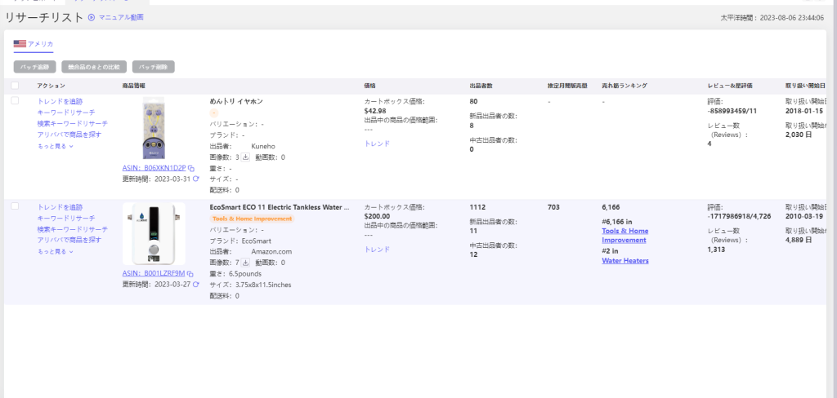837x398 pixels.
Task: Click the 競合品のまとめ比較 button
Action: point(94,67)
